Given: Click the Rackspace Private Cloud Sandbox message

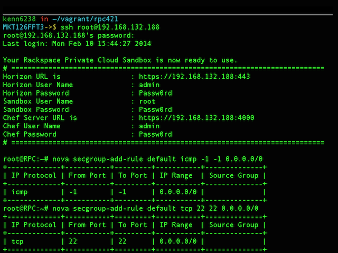Looking at the screenshot, I should (120, 60).
